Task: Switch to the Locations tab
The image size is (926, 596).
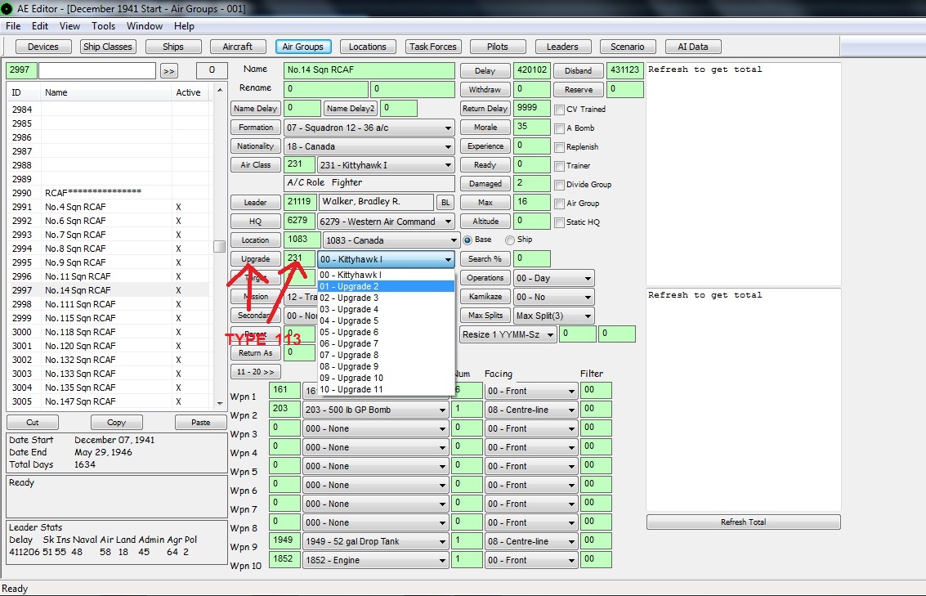Action: pos(367,47)
